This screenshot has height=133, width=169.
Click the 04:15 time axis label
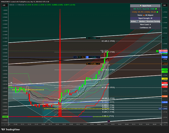pyautogui.click(x=106, y=124)
